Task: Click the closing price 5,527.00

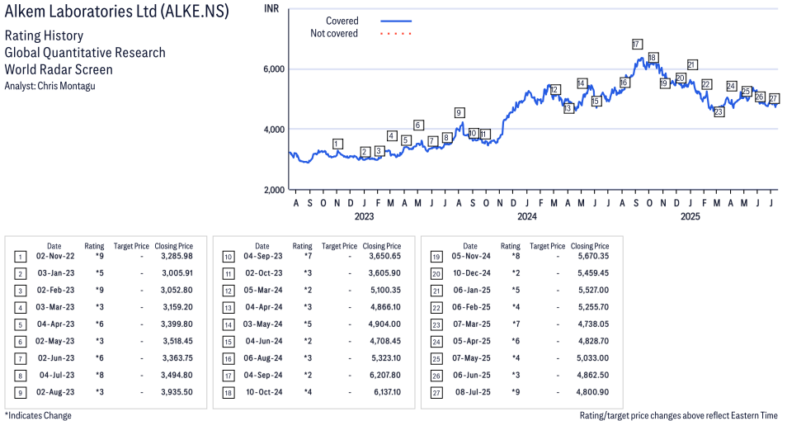Action: [593, 291]
